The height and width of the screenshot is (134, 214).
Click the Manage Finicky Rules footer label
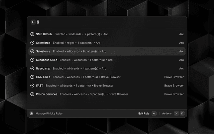coord(49,114)
